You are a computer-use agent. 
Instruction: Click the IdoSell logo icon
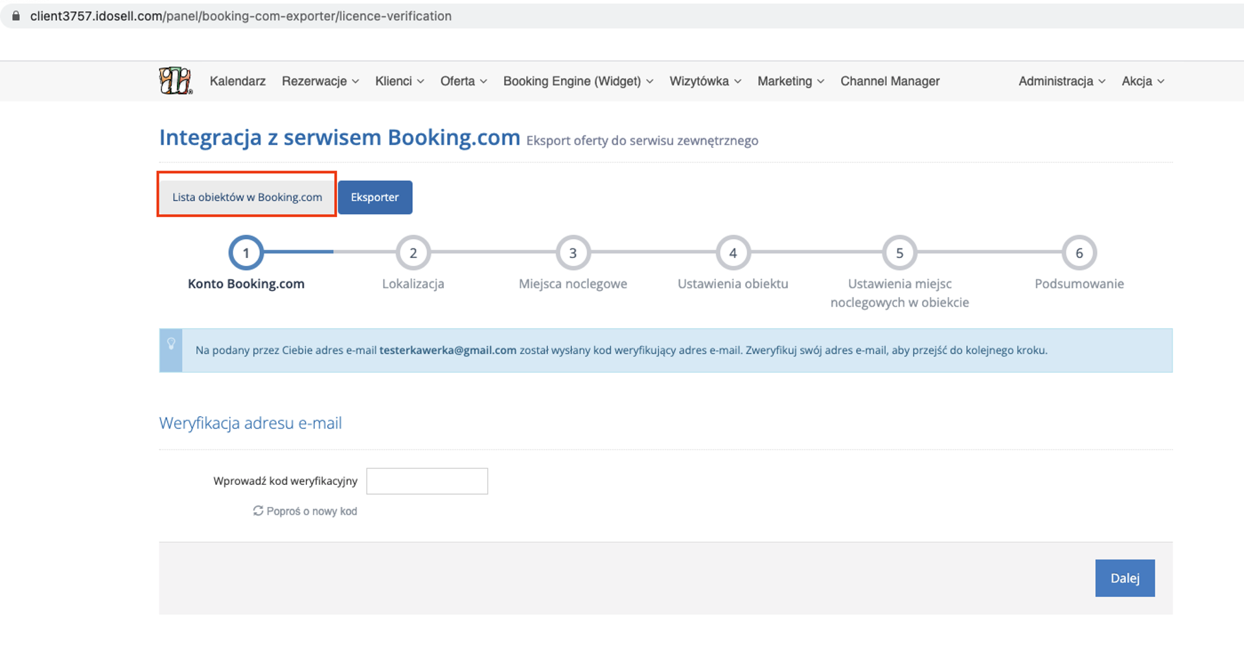coord(176,81)
